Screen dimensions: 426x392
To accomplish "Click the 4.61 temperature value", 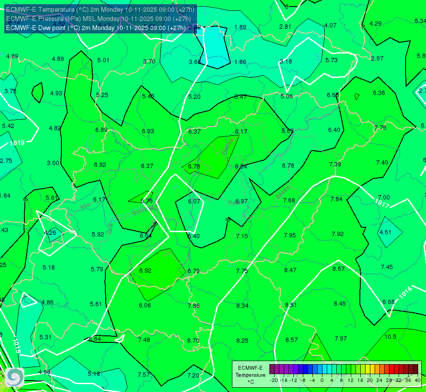I will point(385,232).
